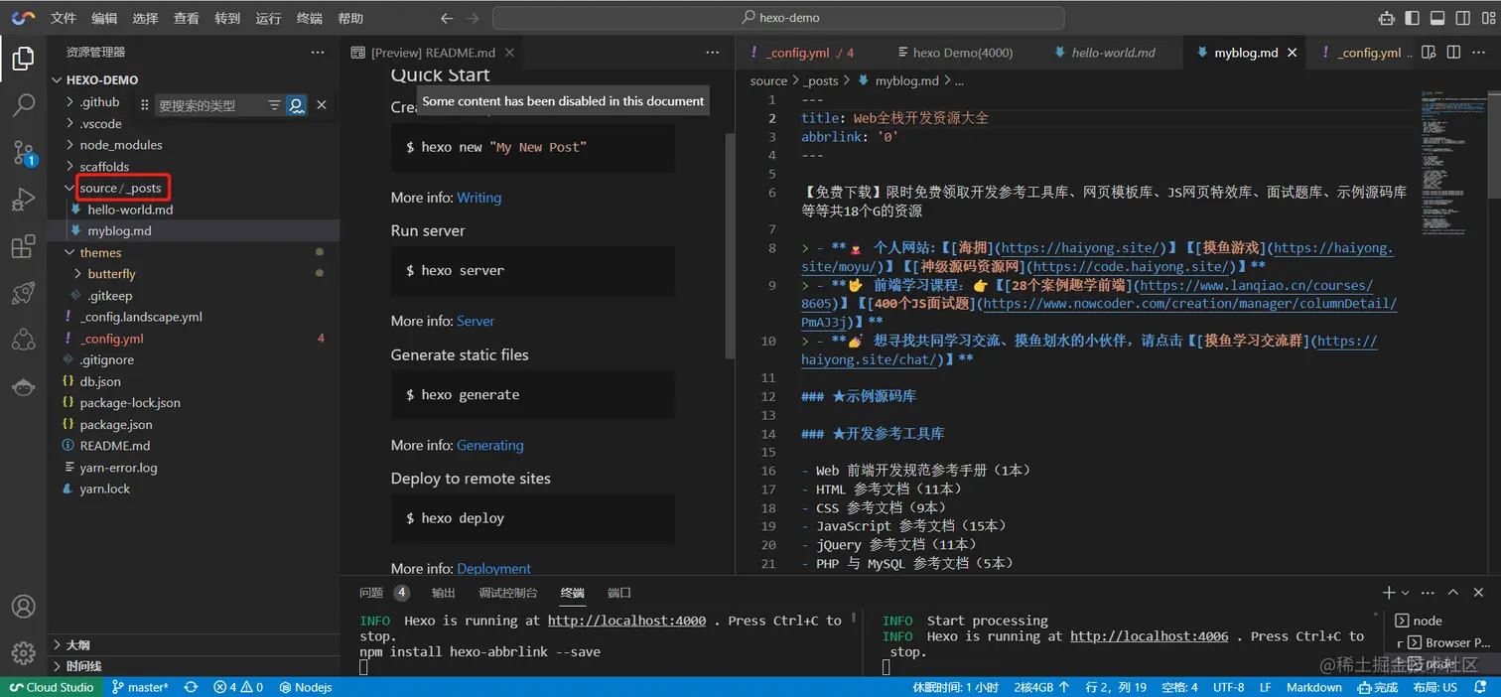Image resolution: width=1501 pixels, height=697 pixels.
Task: Open the Run and Debug view icon
Action: (23, 200)
